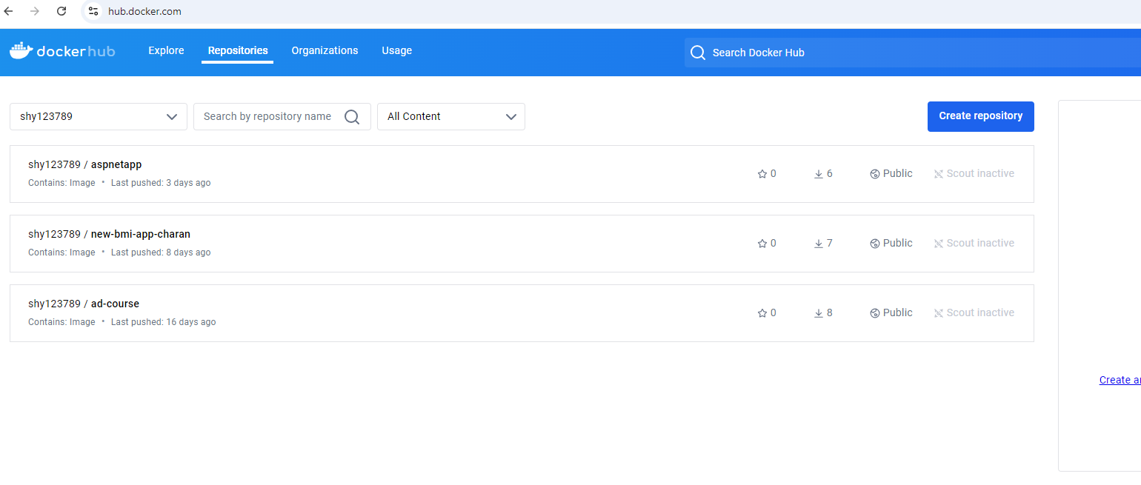Select the Repositories tab
Screen dimensions: 1141x485
(238, 50)
